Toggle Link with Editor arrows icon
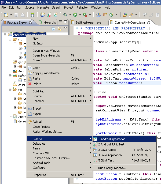 pyautogui.click(x=59, y=29)
